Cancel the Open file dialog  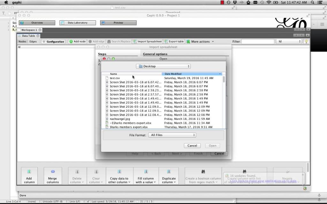[x=192, y=146]
